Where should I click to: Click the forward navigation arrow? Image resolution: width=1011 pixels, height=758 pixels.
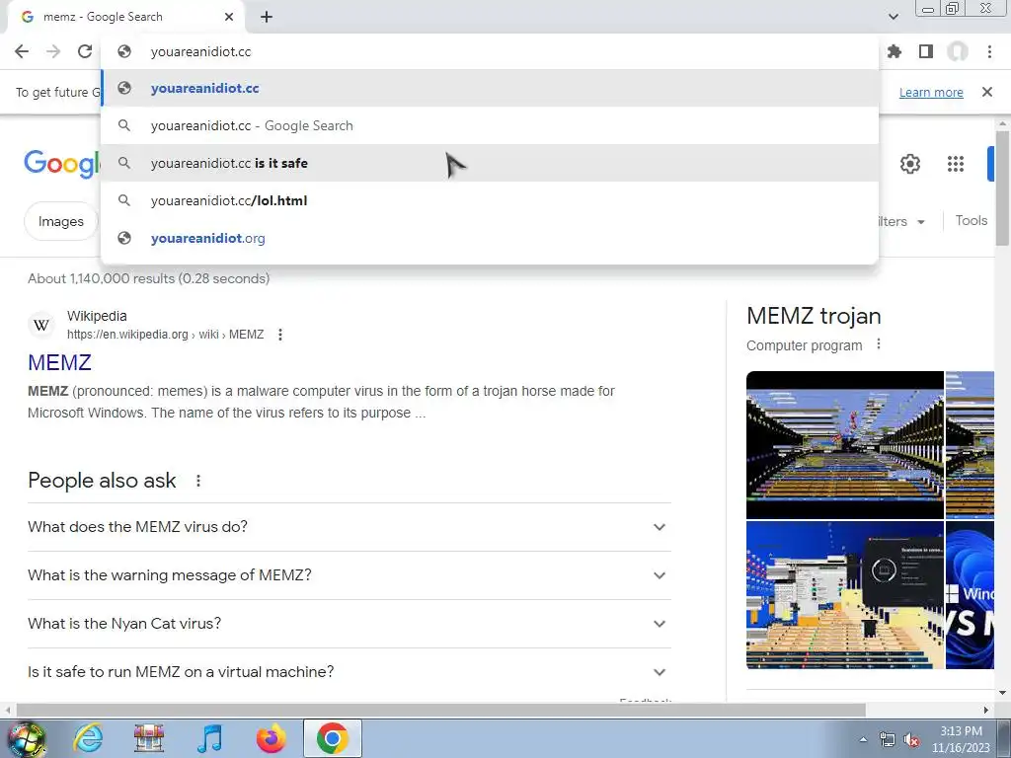pyautogui.click(x=53, y=51)
